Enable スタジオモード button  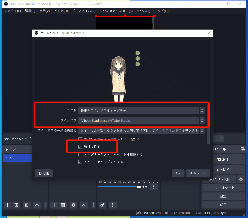(223, 188)
